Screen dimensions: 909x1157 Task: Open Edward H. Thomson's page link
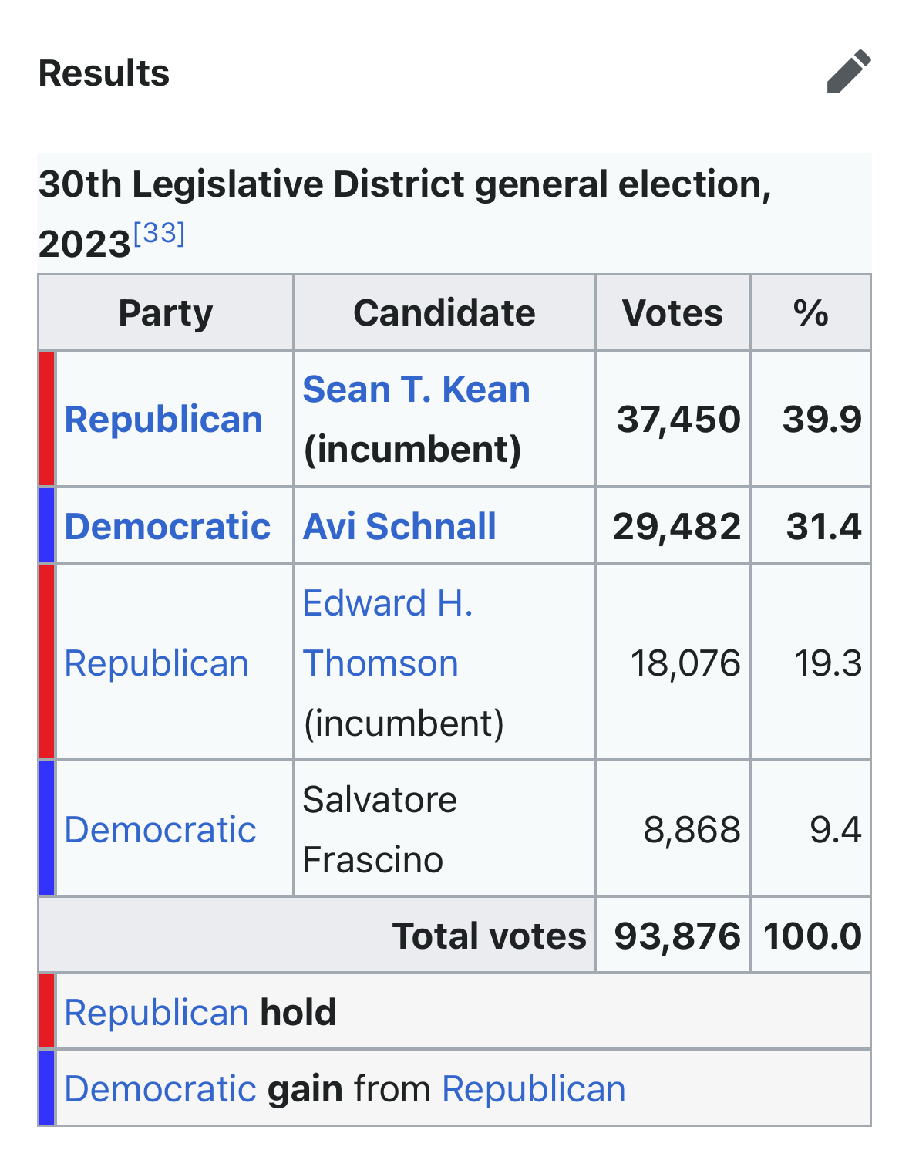387,632
